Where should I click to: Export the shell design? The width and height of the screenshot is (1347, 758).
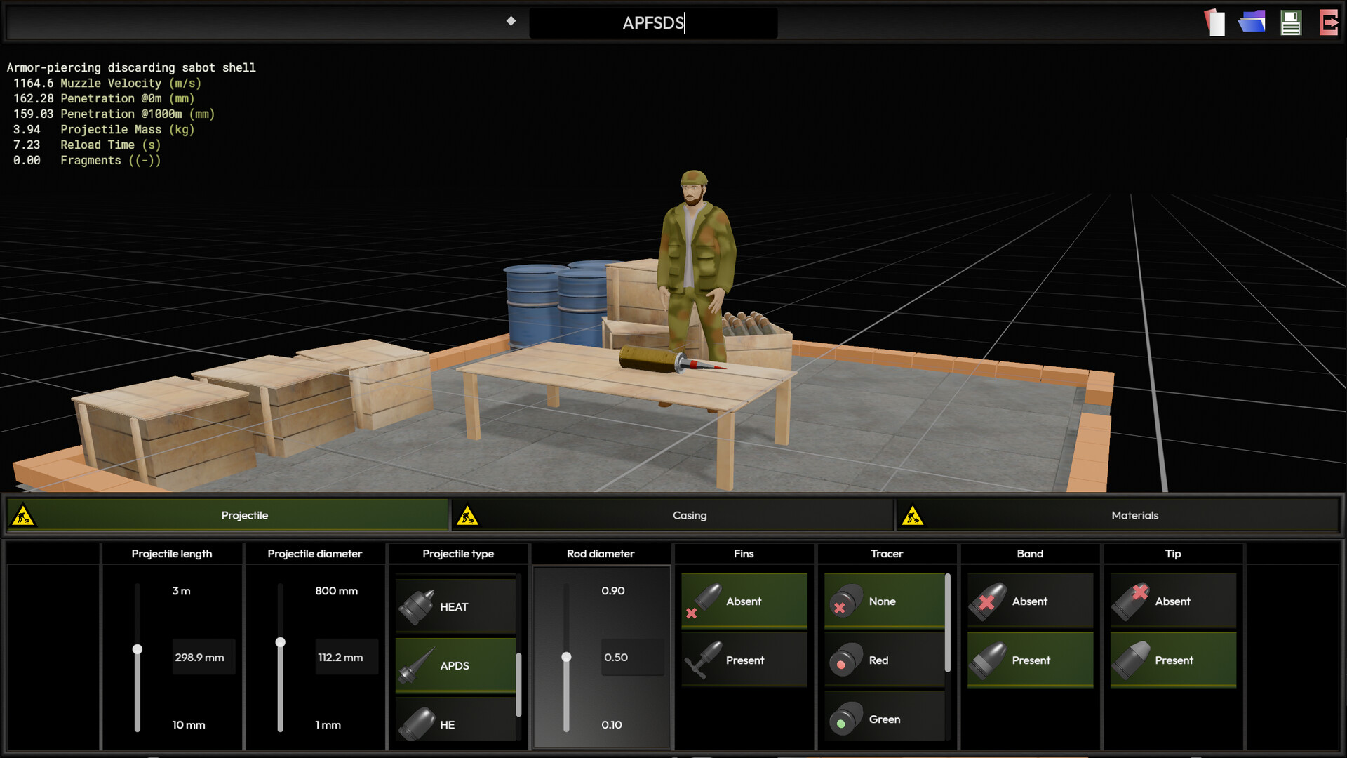coord(1329,22)
